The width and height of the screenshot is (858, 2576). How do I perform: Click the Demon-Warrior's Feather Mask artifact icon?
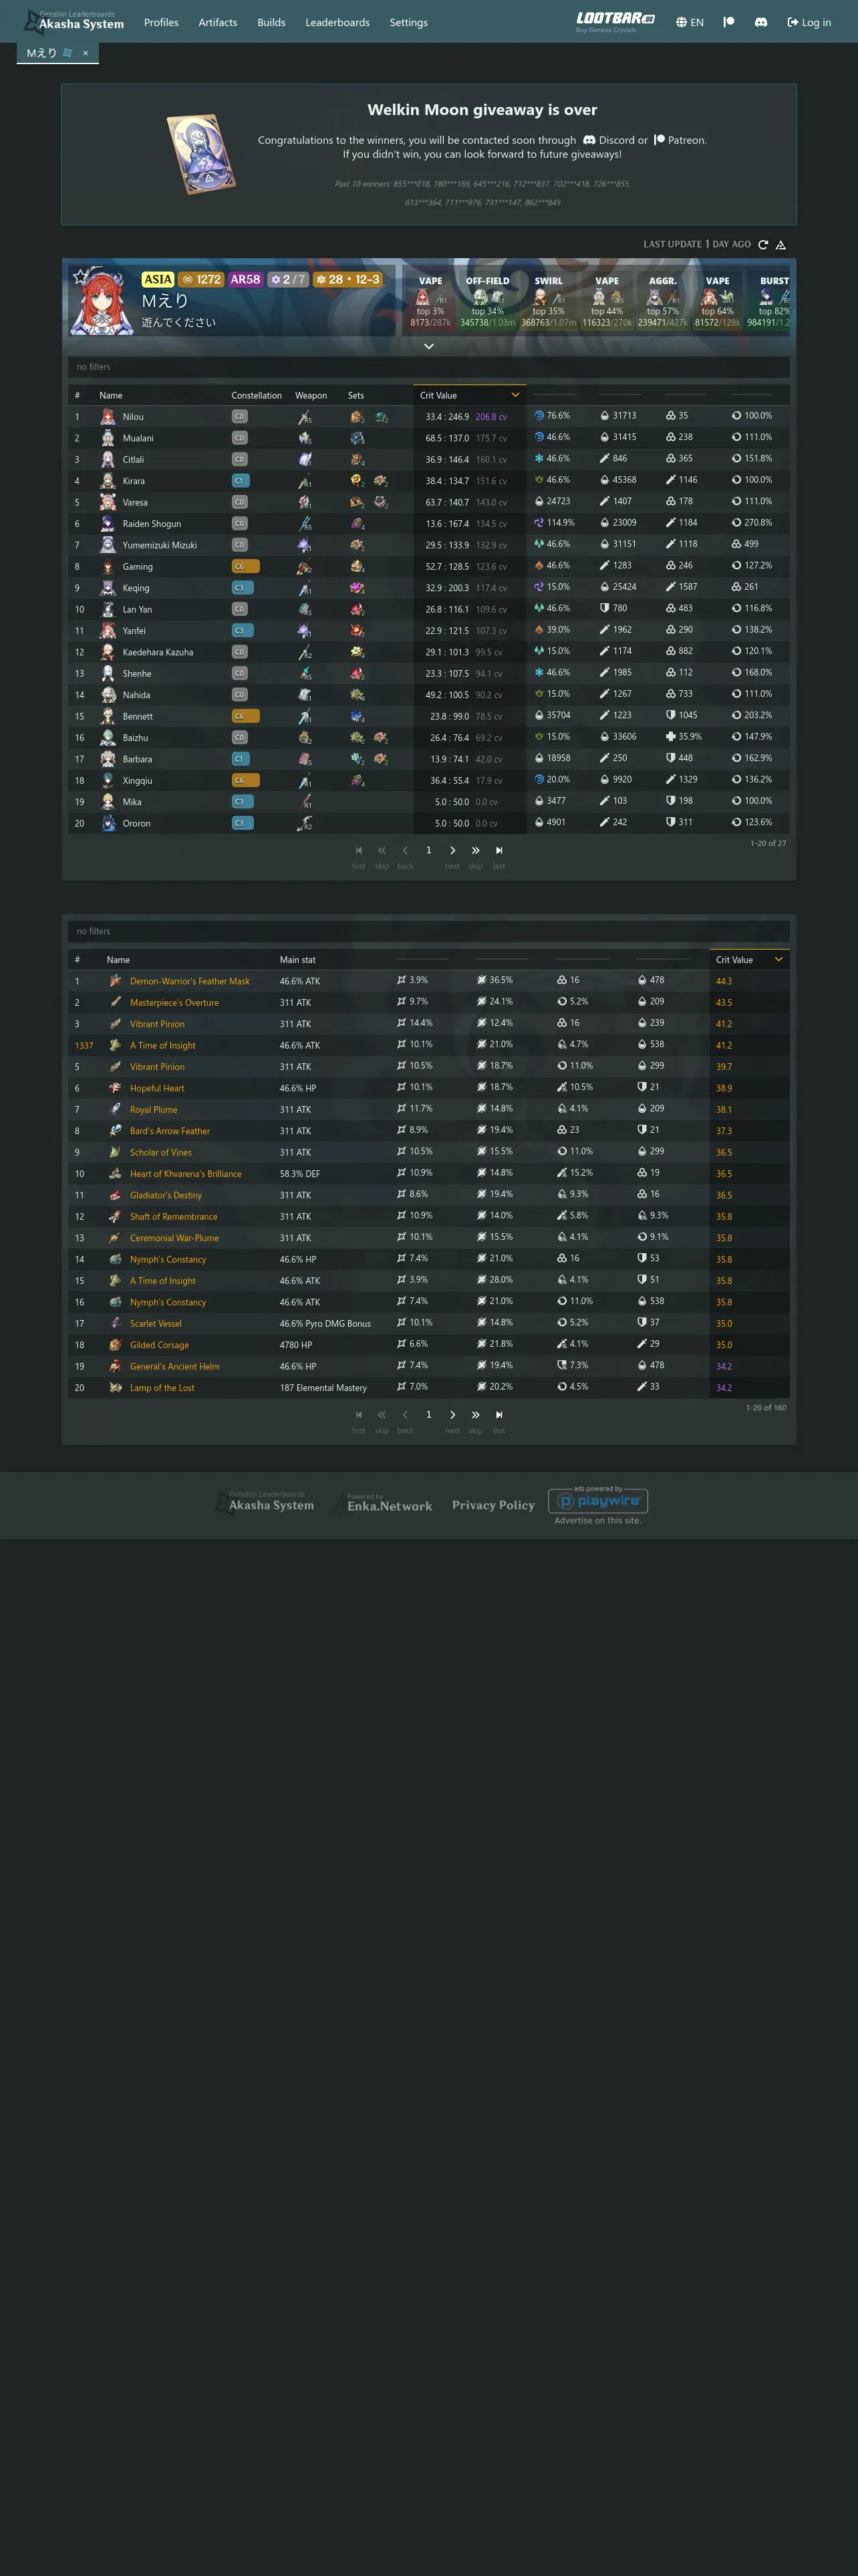click(115, 981)
